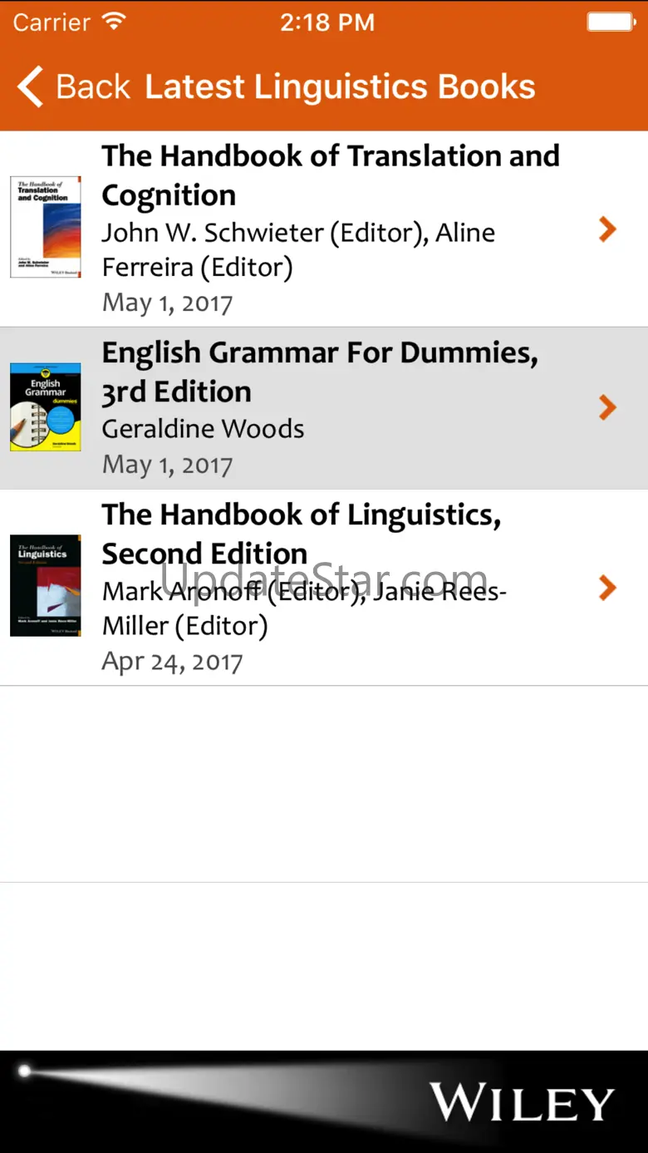The height and width of the screenshot is (1153, 648).
Task: Tap the status bar clock showing 2:18 PM
Action: pyautogui.click(x=326, y=22)
